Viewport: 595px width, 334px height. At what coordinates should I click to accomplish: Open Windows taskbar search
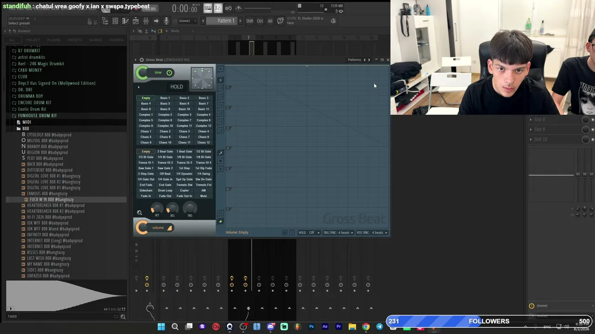[175, 327]
